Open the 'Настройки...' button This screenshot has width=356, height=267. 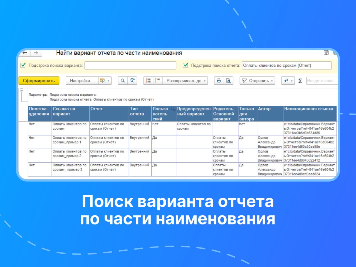(82, 81)
